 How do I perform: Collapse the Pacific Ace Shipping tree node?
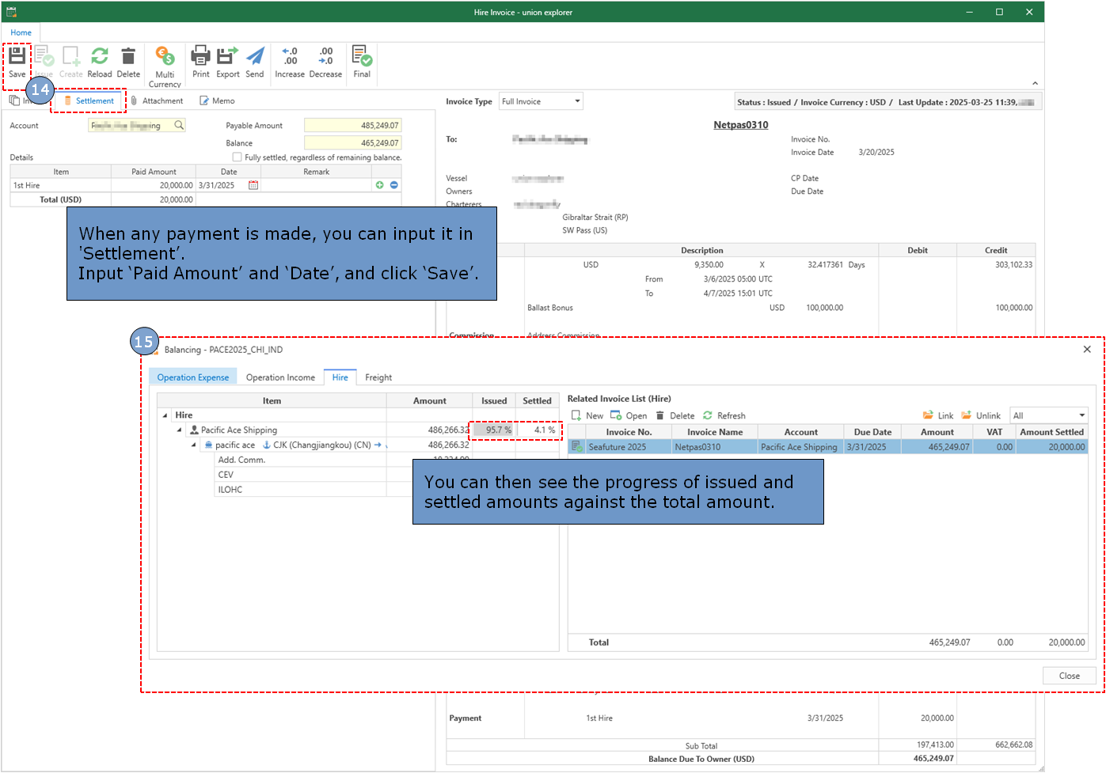pyautogui.click(x=180, y=430)
